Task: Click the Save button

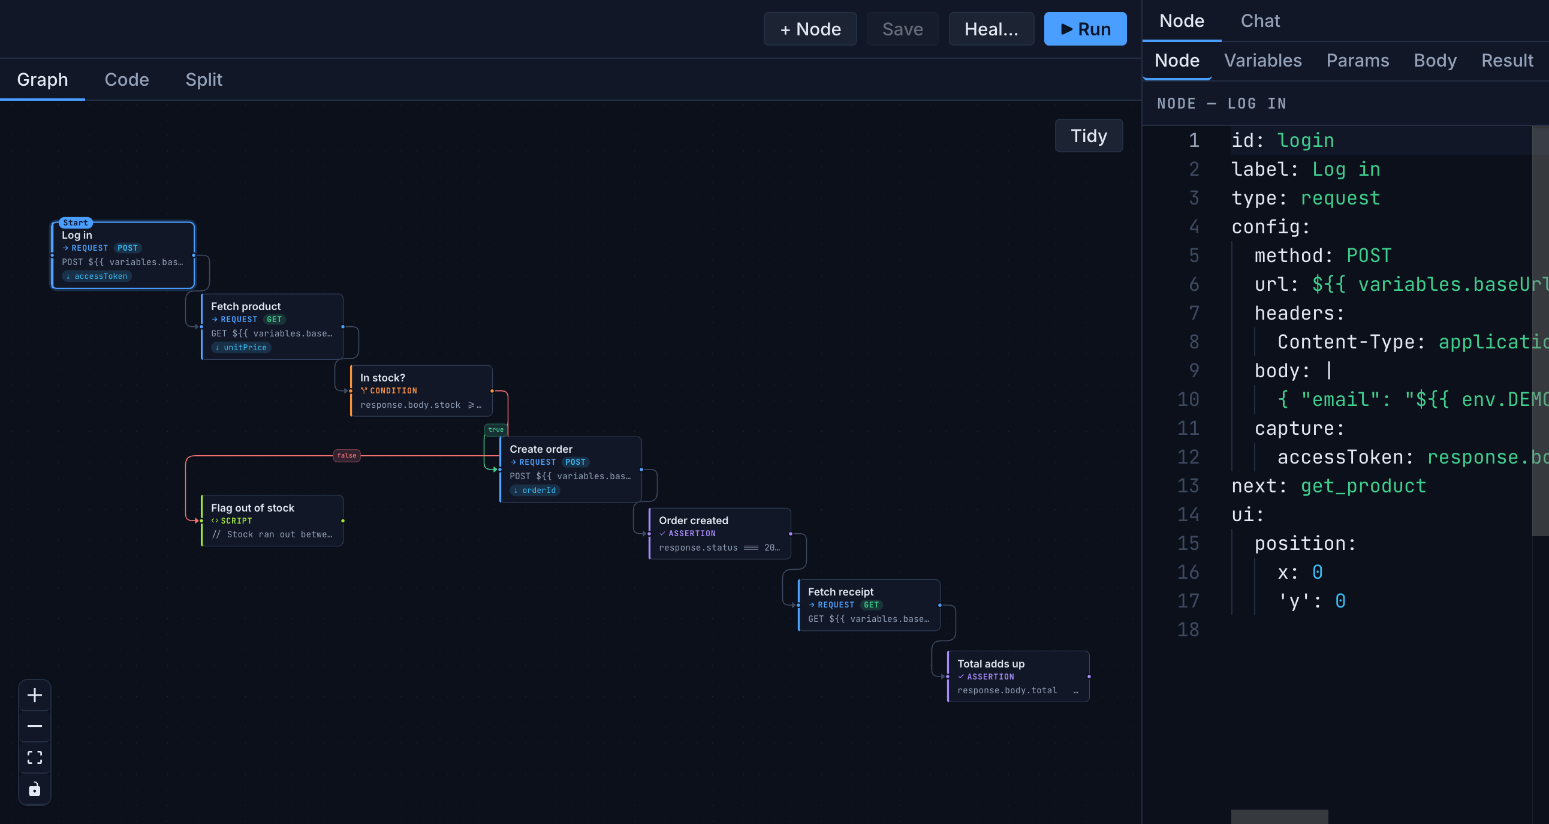Action: coord(902,29)
